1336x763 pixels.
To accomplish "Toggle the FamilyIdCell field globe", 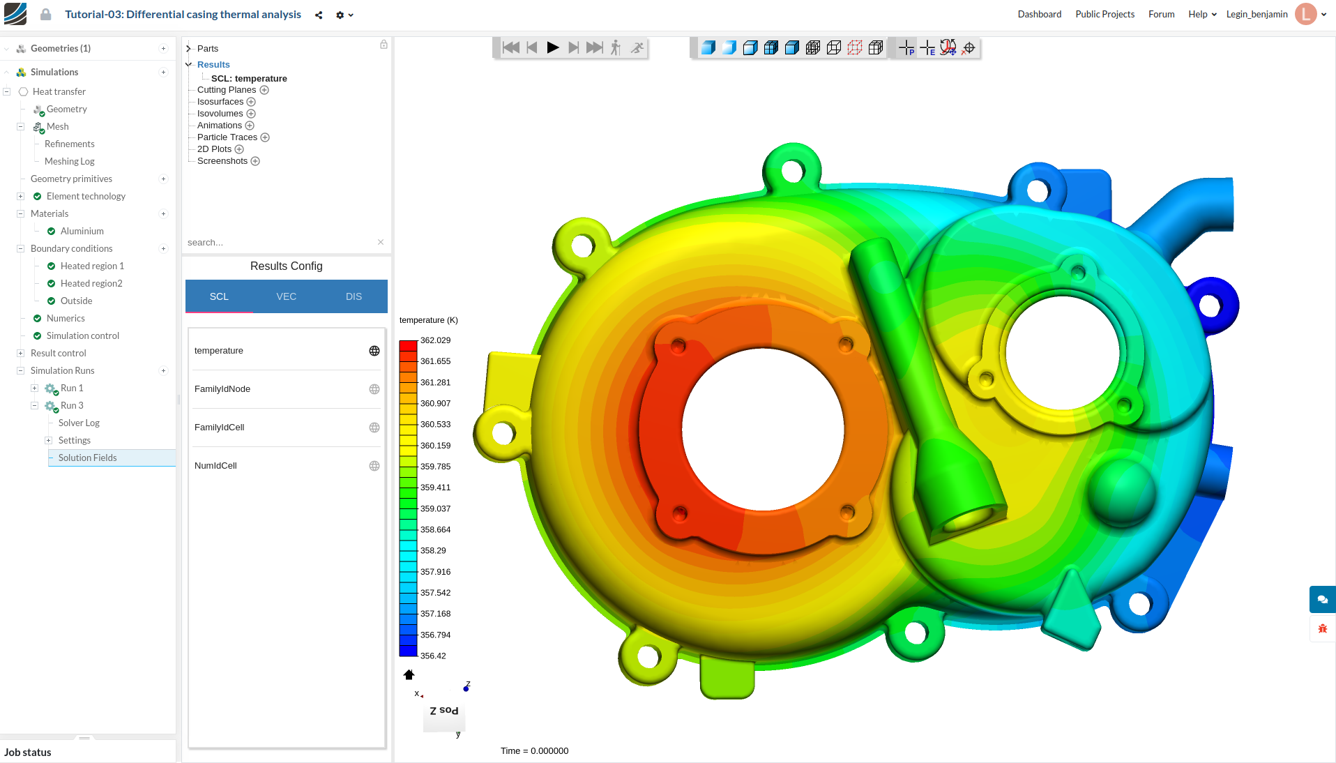I will tap(374, 428).
